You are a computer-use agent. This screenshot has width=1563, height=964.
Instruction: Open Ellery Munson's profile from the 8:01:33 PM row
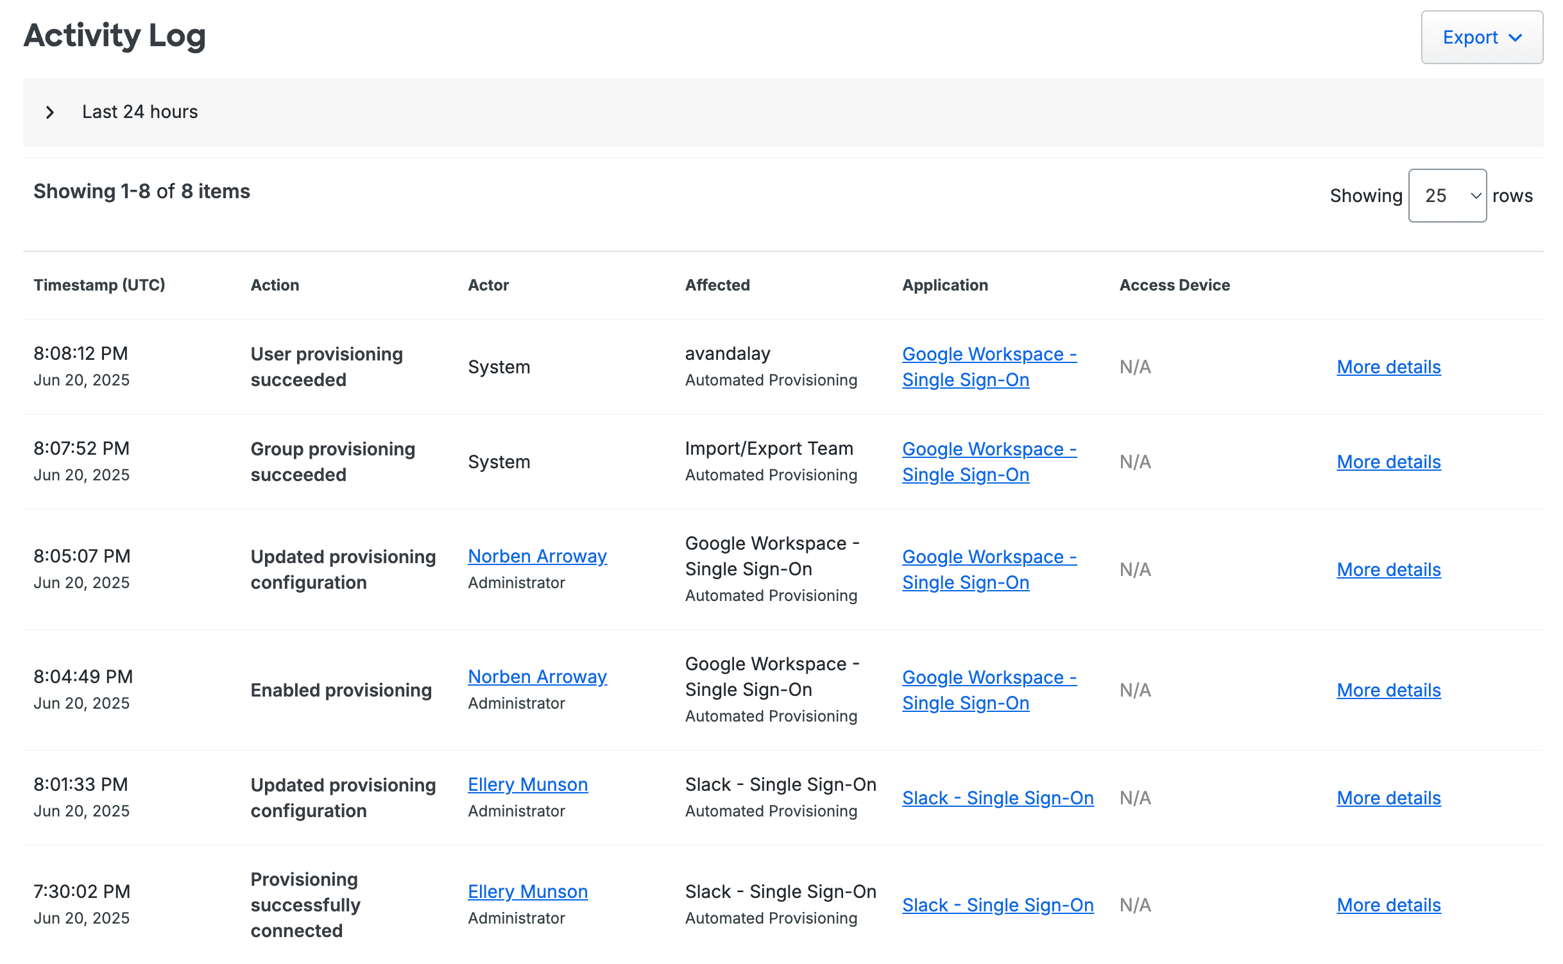click(527, 784)
